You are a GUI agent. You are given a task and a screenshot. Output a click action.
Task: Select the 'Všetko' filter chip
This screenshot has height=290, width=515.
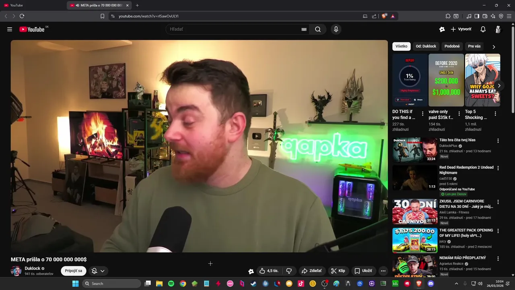coord(402,46)
